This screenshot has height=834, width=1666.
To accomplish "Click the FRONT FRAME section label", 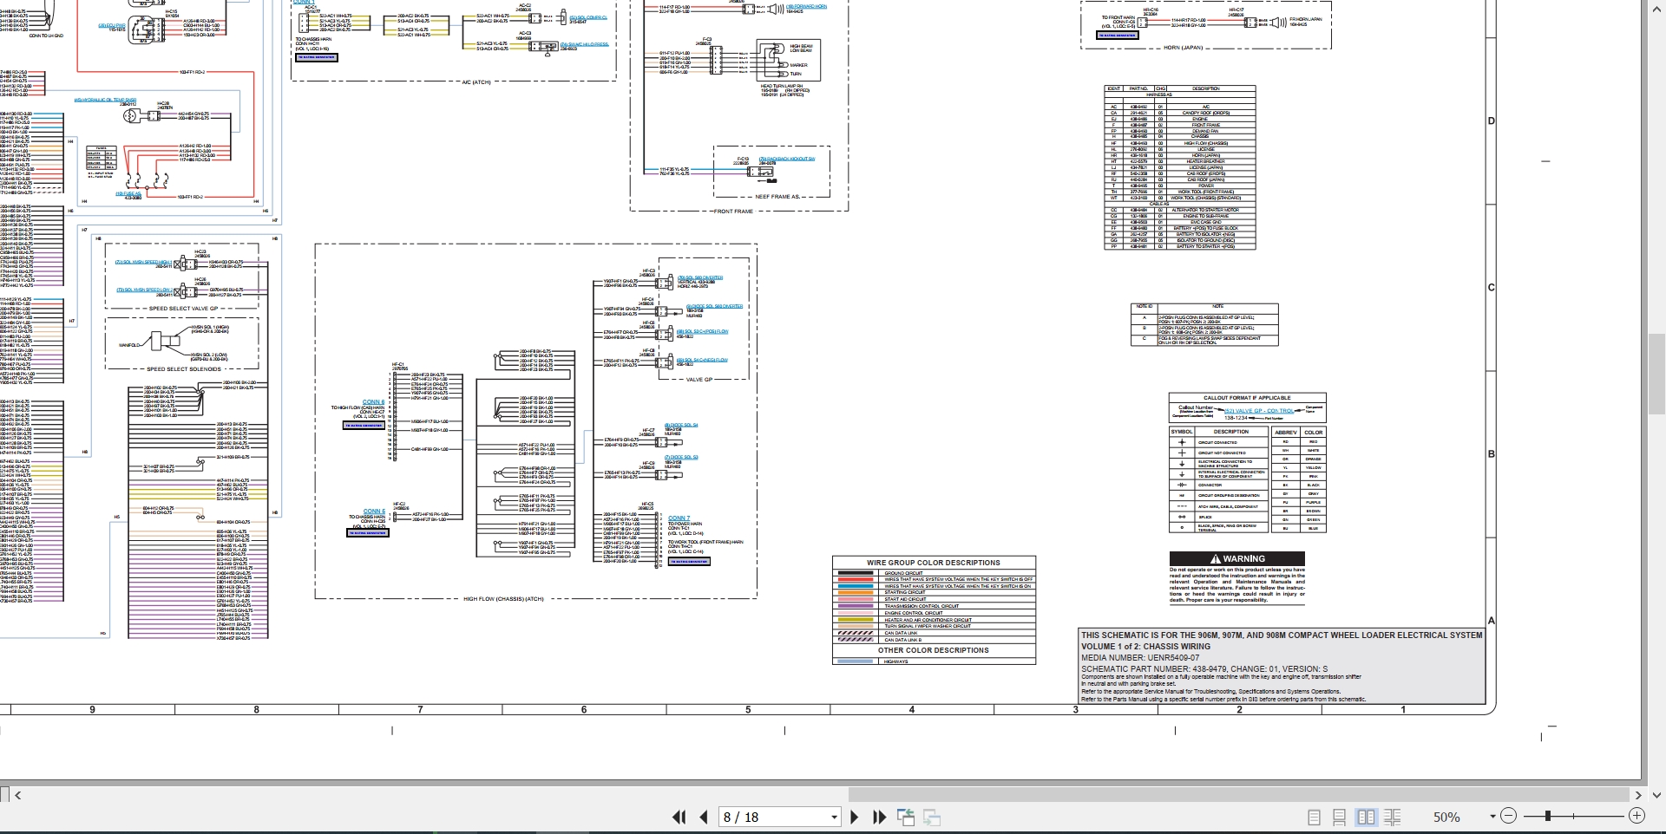I will coord(733,212).
